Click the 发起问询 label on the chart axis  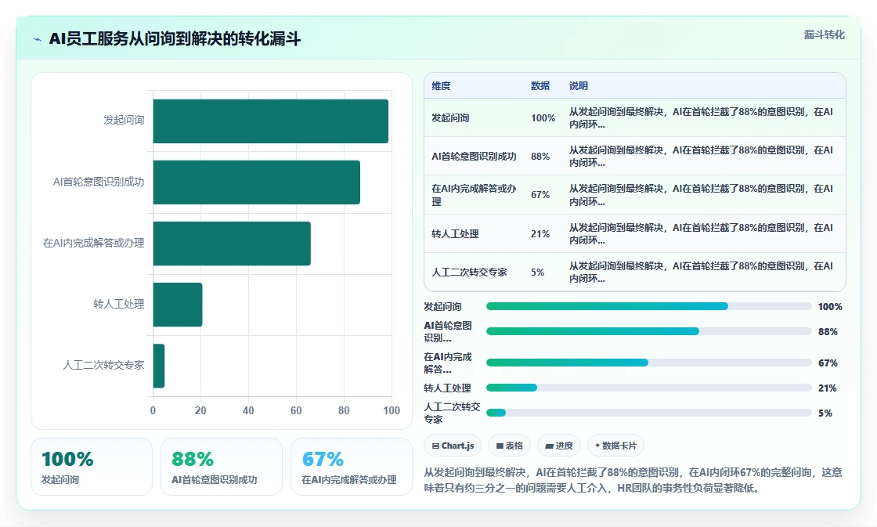(x=124, y=120)
